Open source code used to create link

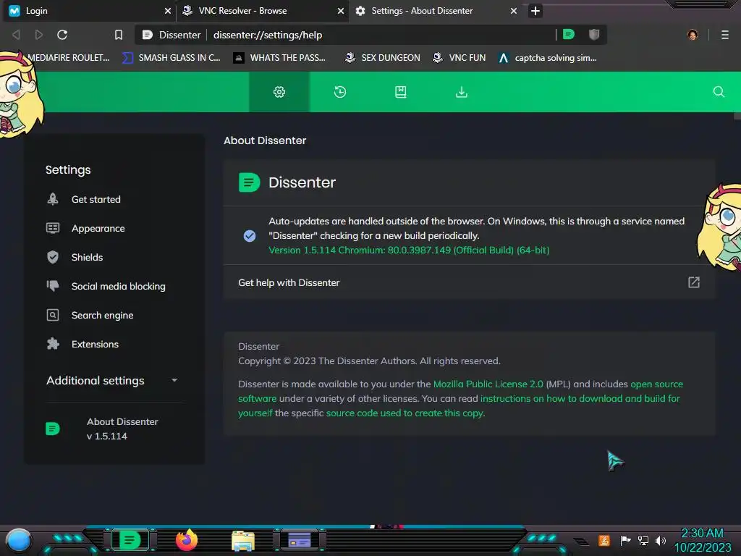pos(405,413)
